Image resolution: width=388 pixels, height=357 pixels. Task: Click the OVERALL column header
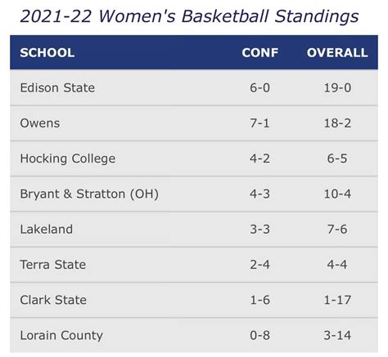point(337,52)
